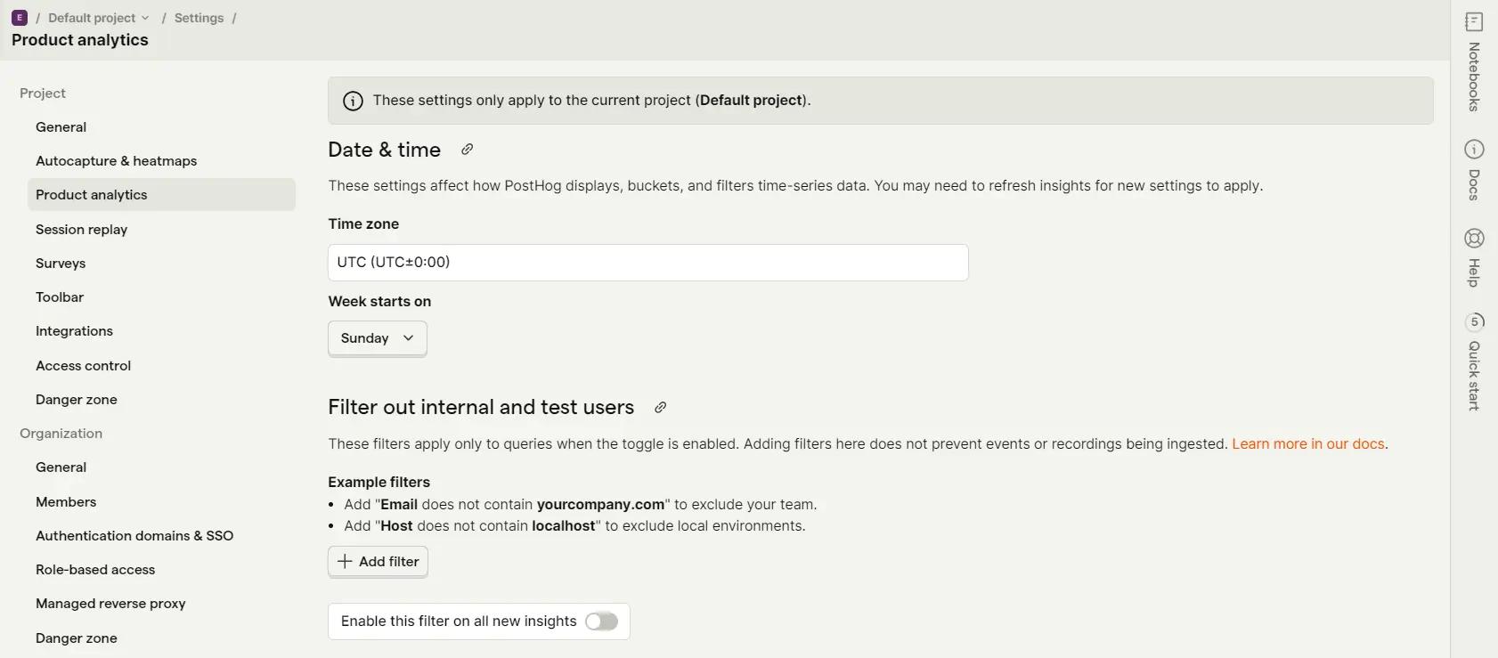Expand the Week starts on Sunday dropdown

[x=378, y=338]
